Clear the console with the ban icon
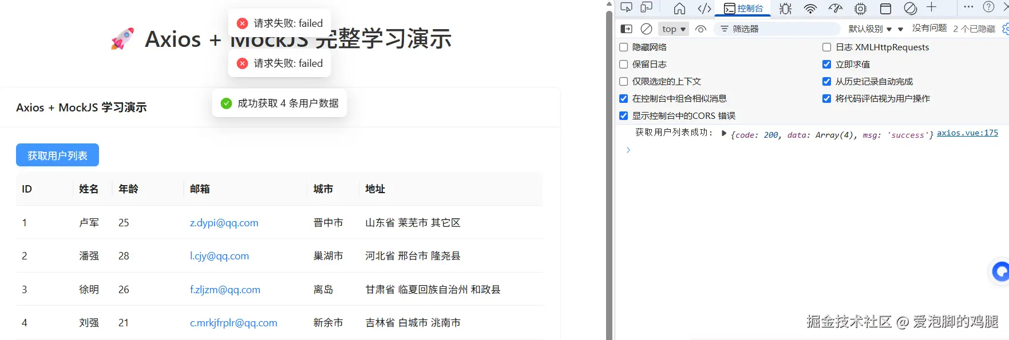The image size is (1009, 340). click(x=646, y=29)
